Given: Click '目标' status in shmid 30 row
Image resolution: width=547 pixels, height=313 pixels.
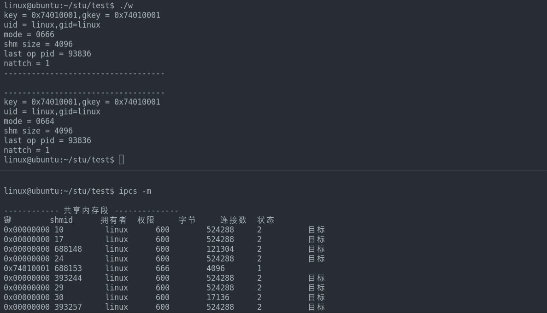Looking at the screenshot, I should coord(317,297).
